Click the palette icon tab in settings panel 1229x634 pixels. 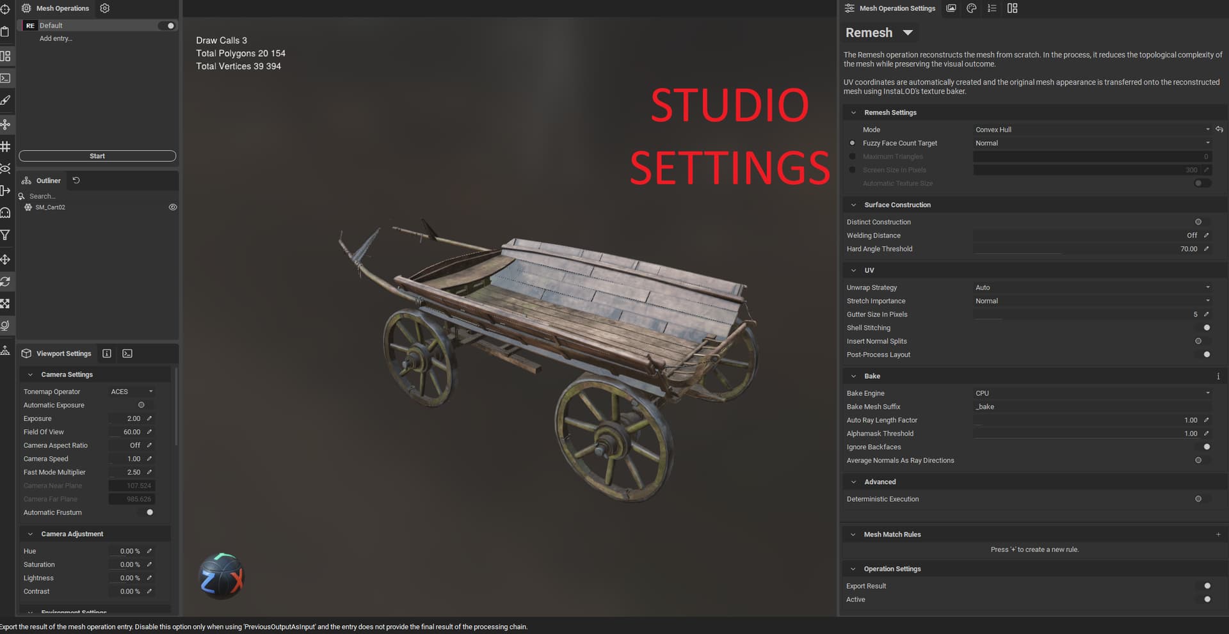click(971, 8)
